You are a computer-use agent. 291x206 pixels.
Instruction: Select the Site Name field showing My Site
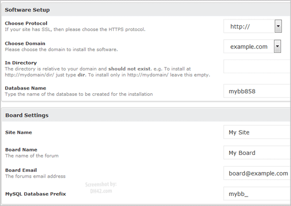click(257, 132)
